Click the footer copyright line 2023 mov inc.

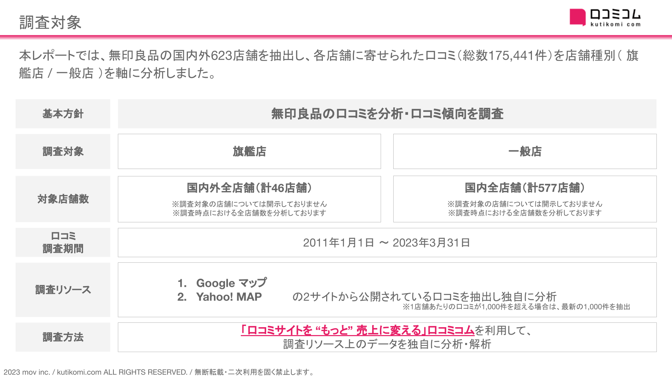click(x=159, y=372)
